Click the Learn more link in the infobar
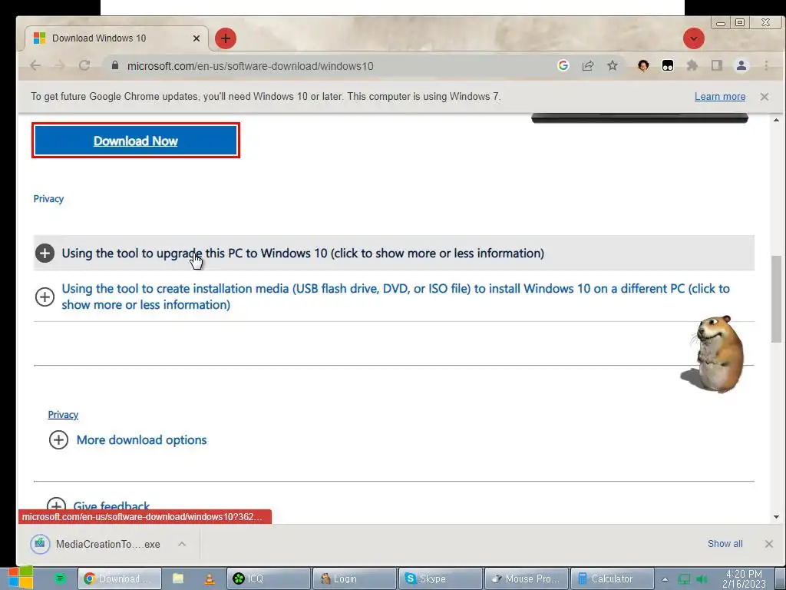Viewport: 786px width, 590px height. click(x=720, y=96)
